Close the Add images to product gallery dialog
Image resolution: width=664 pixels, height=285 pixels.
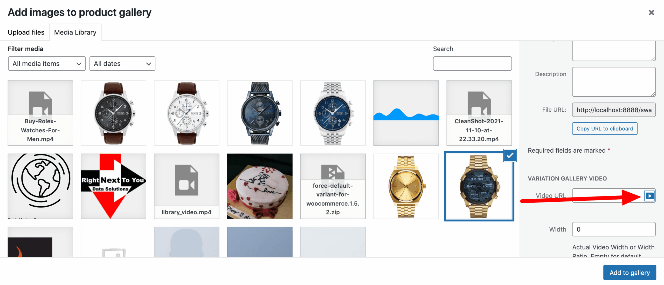(651, 12)
